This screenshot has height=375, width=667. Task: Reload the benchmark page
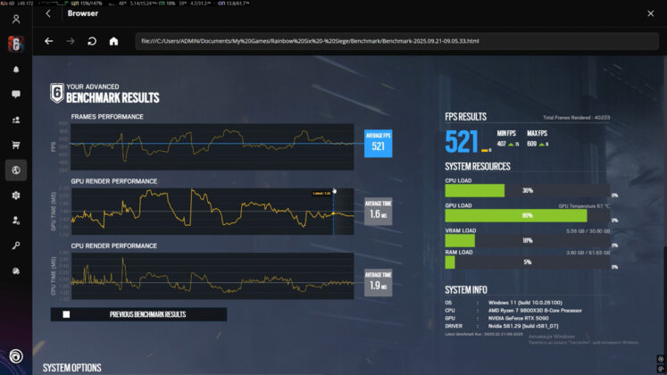point(92,41)
